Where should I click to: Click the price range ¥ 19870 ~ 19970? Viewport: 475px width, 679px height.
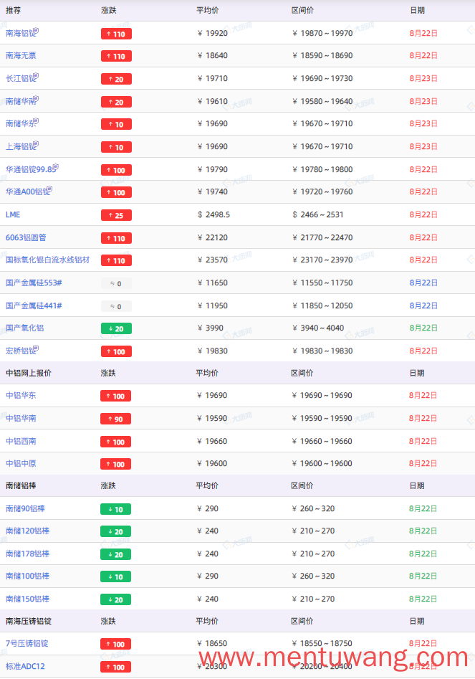(322, 34)
